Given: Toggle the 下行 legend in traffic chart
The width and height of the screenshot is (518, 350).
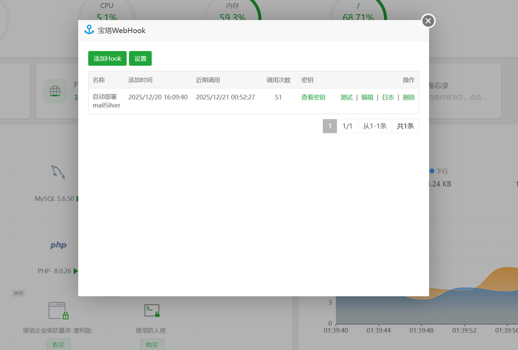Looking at the screenshot, I should (439, 171).
